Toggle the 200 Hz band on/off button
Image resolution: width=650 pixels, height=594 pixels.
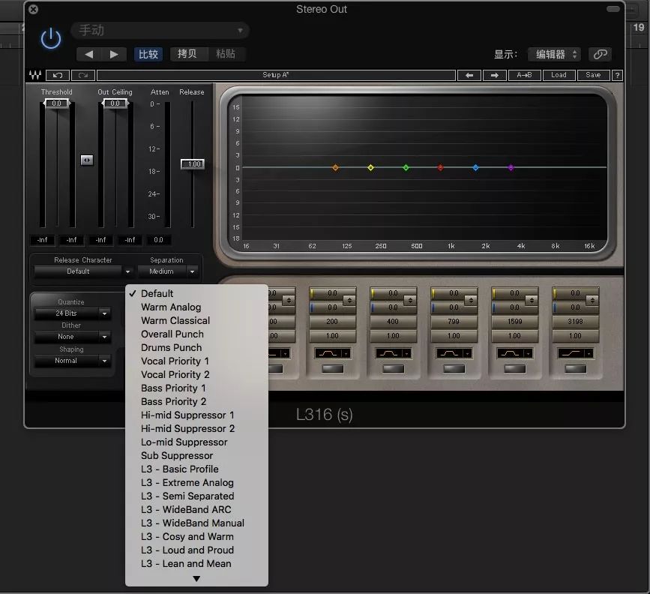tap(332, 368)
